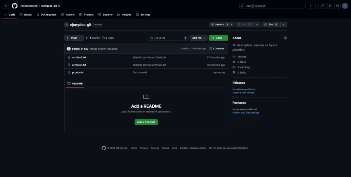The height and width of the screenshot is (177, 351).
Task: Expand the Star lists dropdown
Action: pyautogui.click(x=283, y=24)
